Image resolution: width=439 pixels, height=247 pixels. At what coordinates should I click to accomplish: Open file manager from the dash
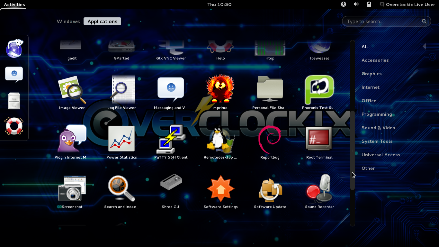pyautogui.click(x=14, y=101)
